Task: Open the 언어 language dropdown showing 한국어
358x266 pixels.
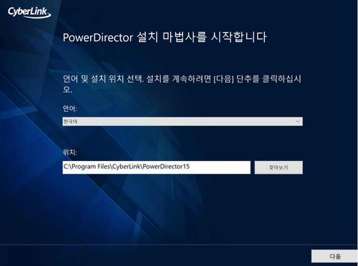Action: pos(182,122)
